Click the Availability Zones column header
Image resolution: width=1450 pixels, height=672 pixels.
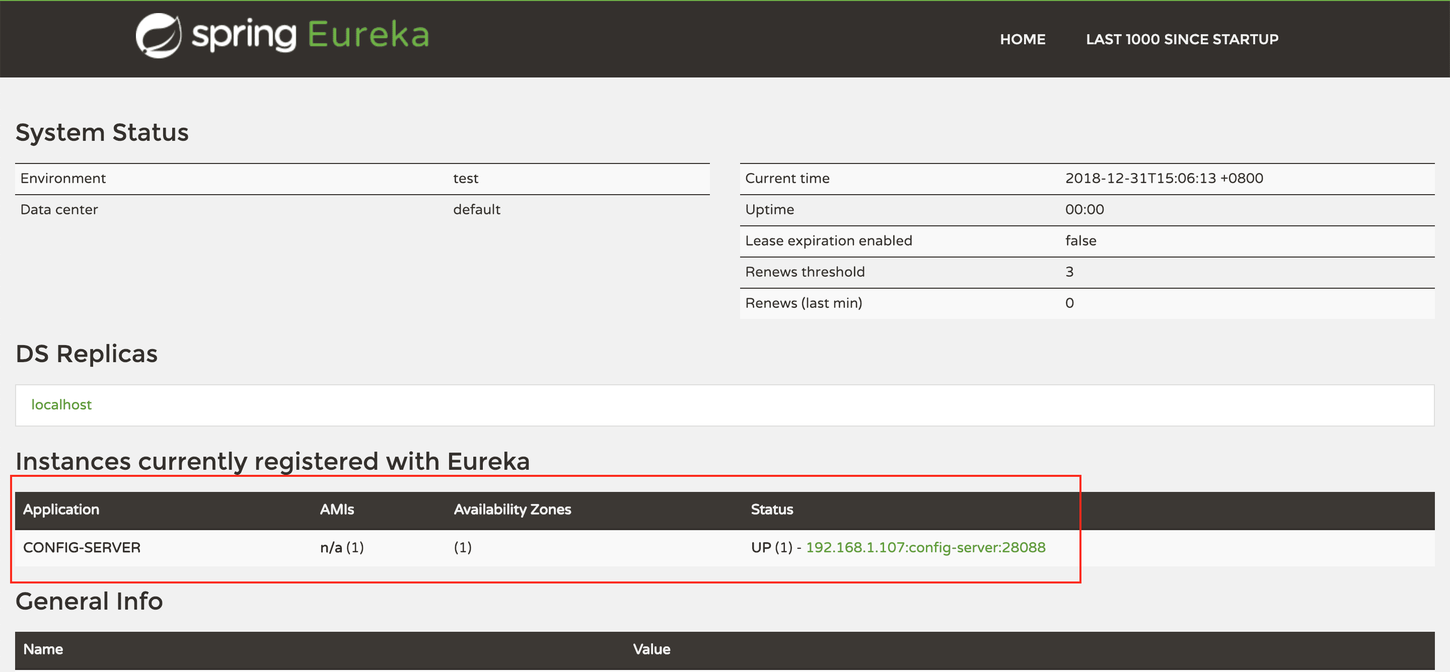click(x=512, y=510)
